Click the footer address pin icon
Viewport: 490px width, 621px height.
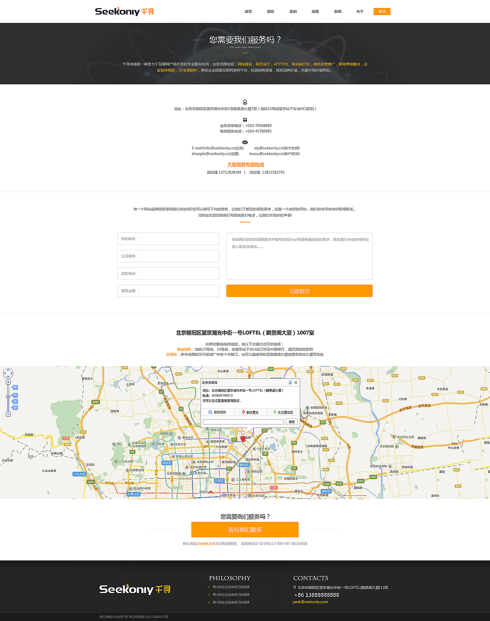coord(295,587)
